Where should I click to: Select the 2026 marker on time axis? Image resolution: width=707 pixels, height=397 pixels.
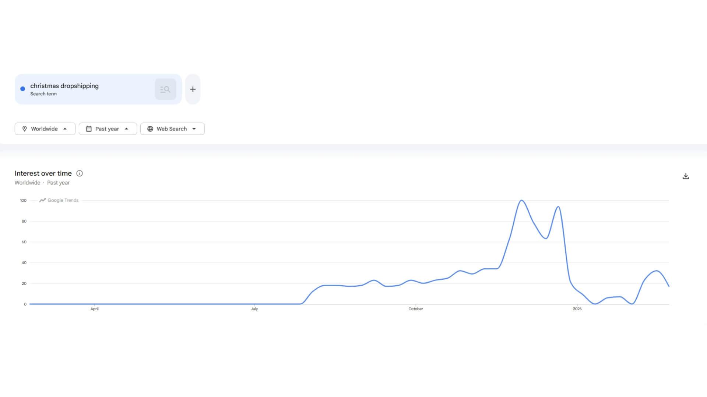(x=577, y=309)
